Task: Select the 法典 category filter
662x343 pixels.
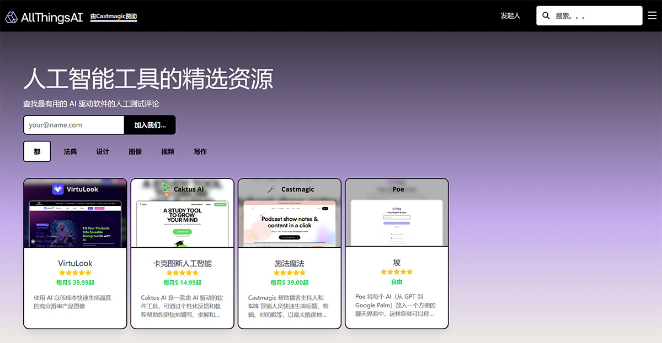Action: coord(70,151)
